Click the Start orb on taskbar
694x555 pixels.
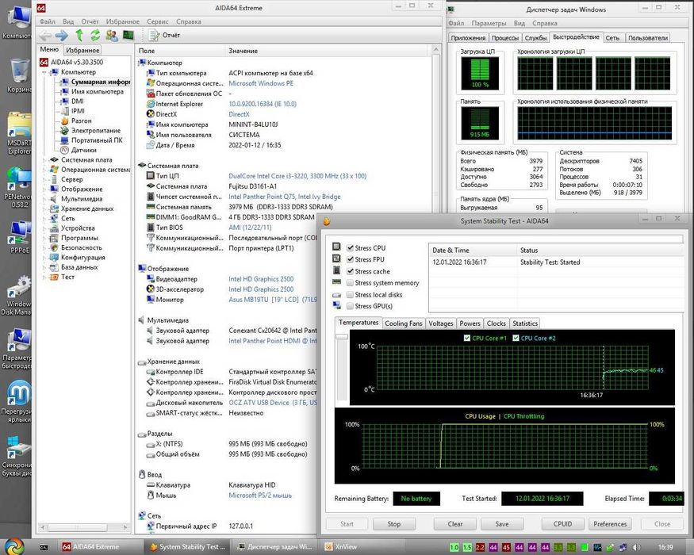[x=14, y=546]
